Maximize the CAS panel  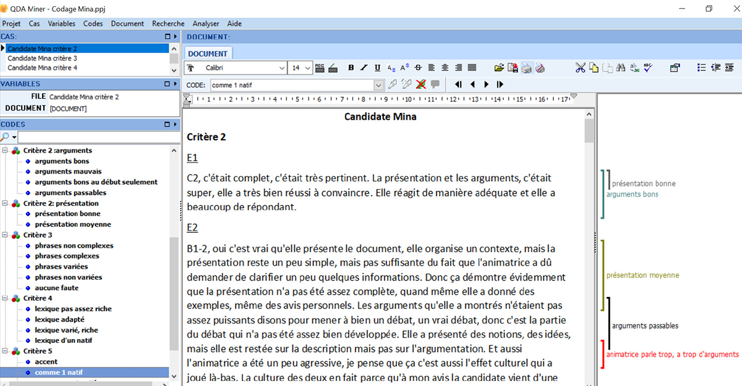pyautogui.click(x=167, y=37)
